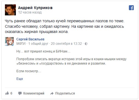Show the "1 общий друг" mutual friend
The height and width of the screenshot is (100, 139).
click(x=38, y=44)
